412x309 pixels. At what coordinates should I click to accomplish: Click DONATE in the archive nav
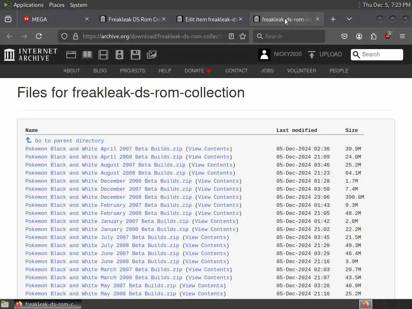(198, 71)
